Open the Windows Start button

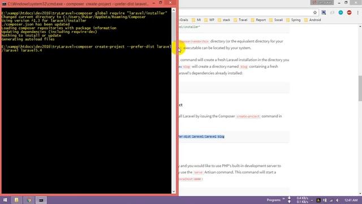[5, 200]
